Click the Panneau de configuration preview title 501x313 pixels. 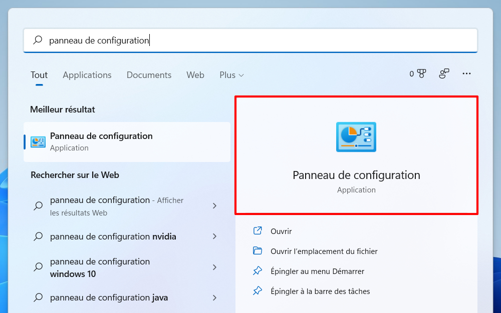(356, 175)
